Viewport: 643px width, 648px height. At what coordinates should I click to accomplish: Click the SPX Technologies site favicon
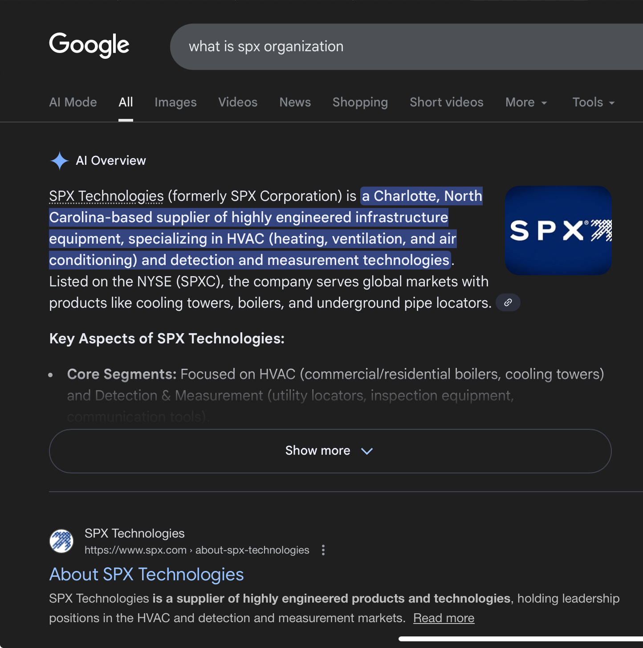(61, 541)
